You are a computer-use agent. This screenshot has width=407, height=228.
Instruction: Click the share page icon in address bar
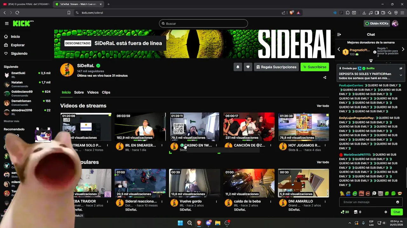pyautogui.click(x=283, y=13)
